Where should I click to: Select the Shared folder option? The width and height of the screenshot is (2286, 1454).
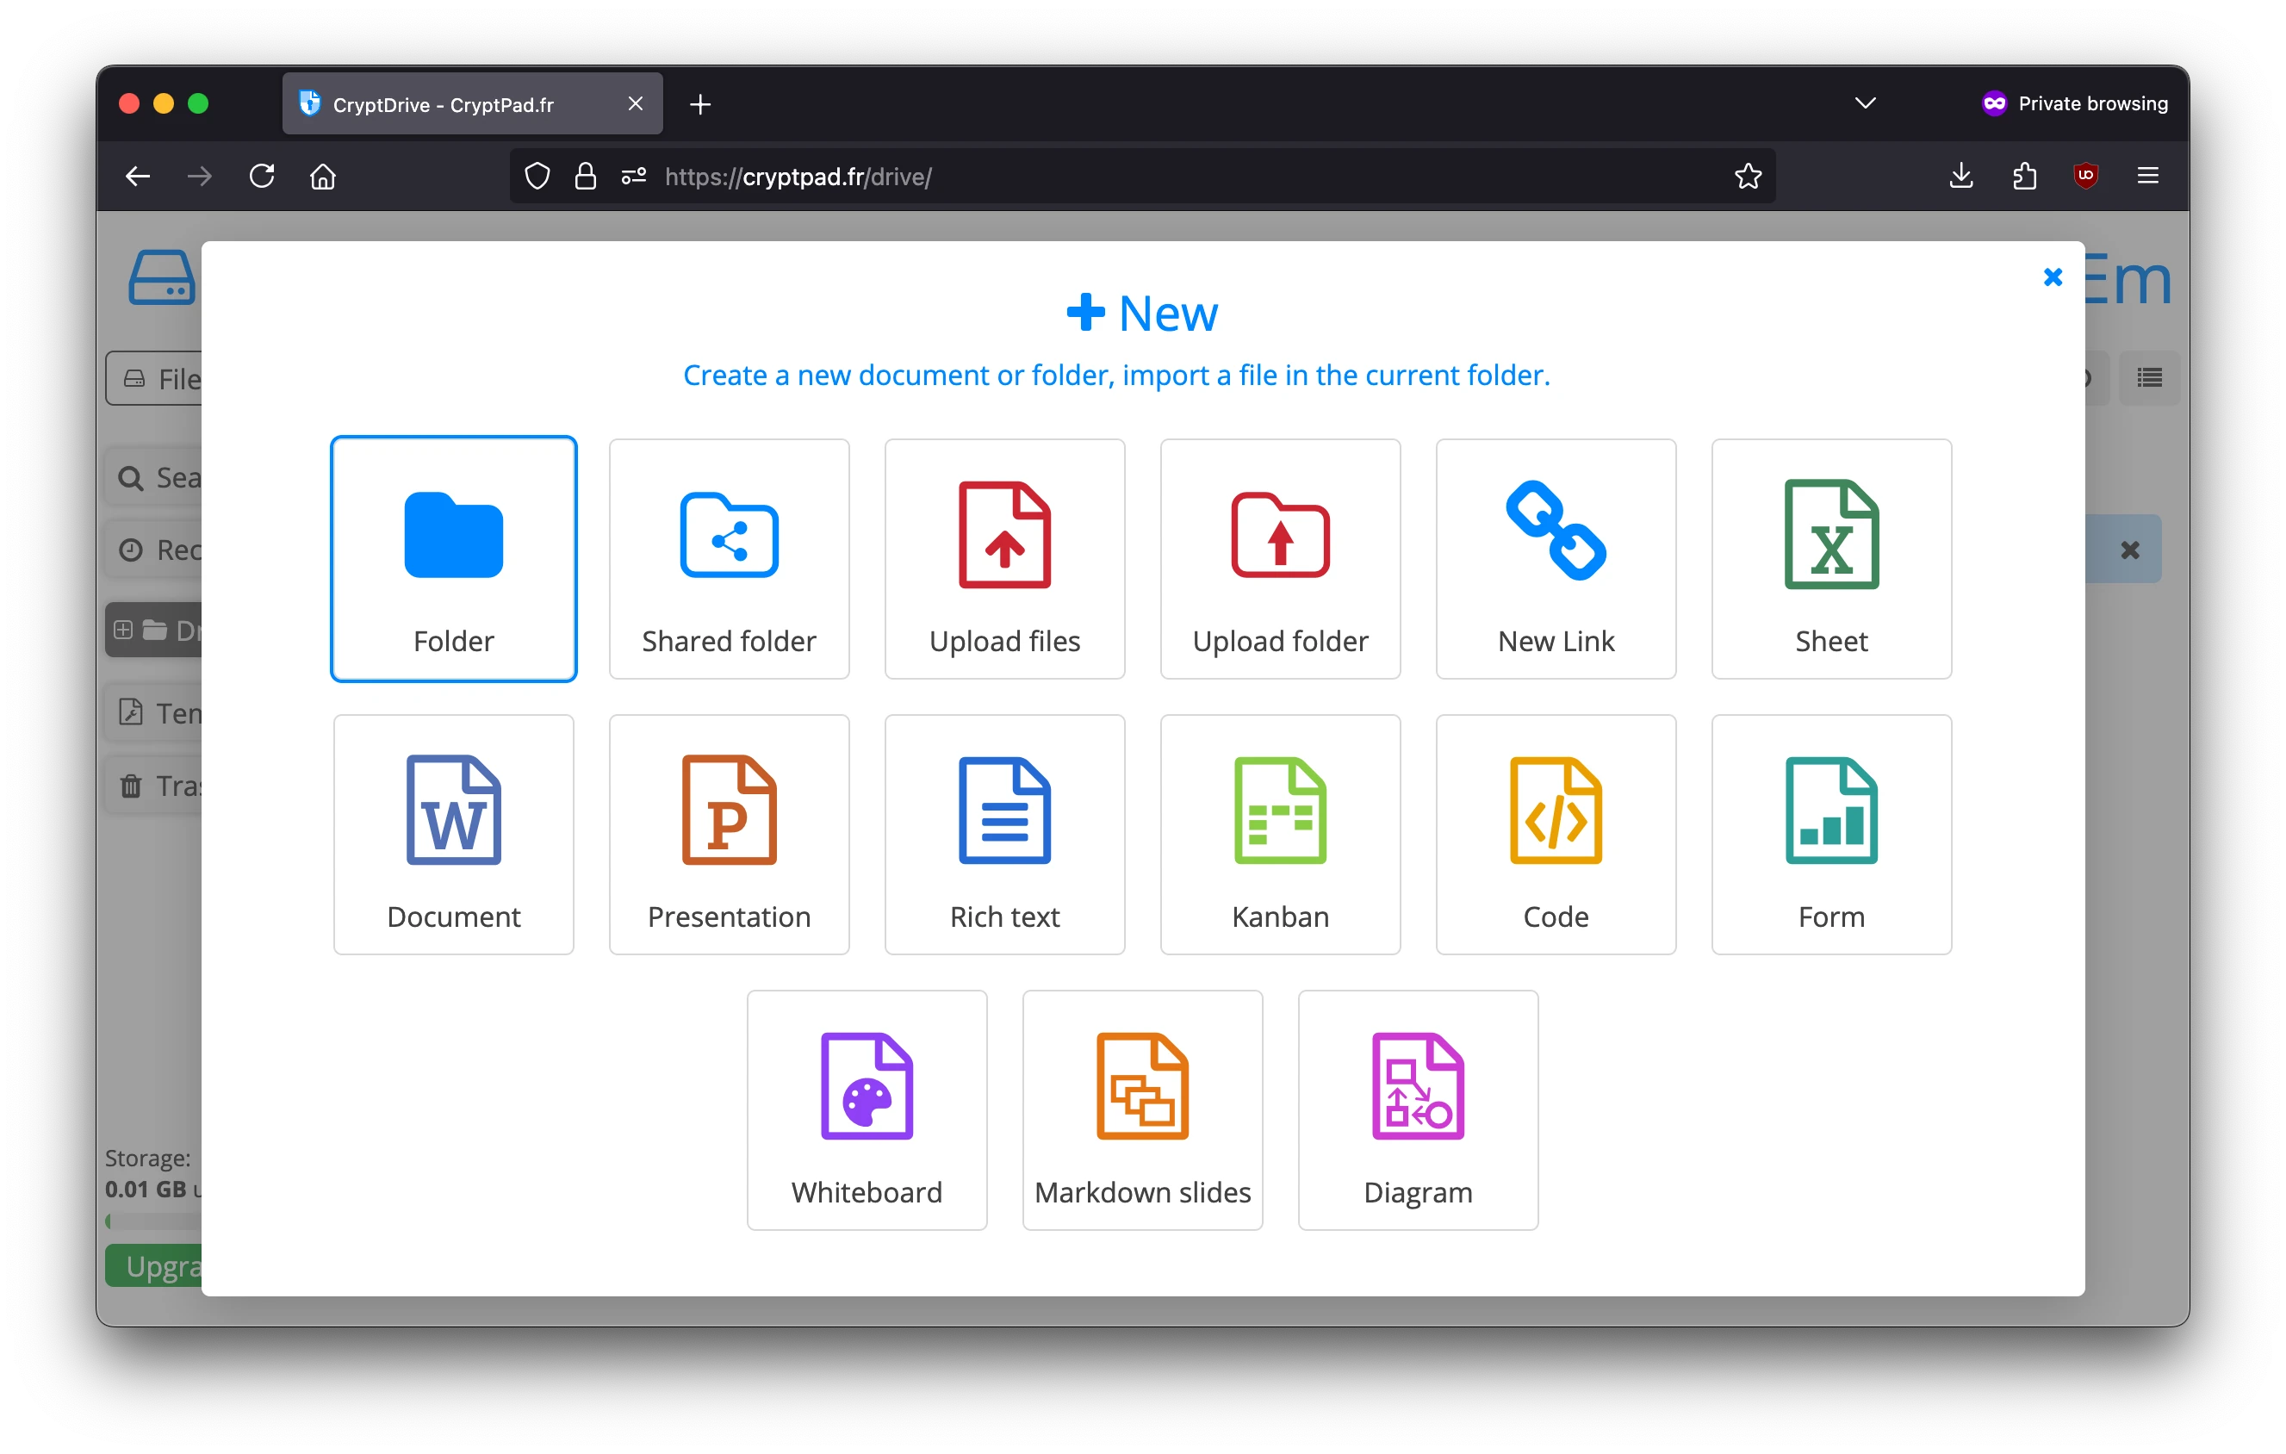coord(729,559)
